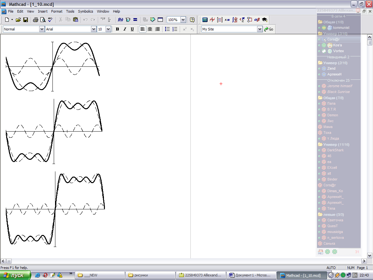The height and width of the screenshot is (280, 373).
Task: Click the Insert Function f(x) icon
Action: (x=120, y=20)
